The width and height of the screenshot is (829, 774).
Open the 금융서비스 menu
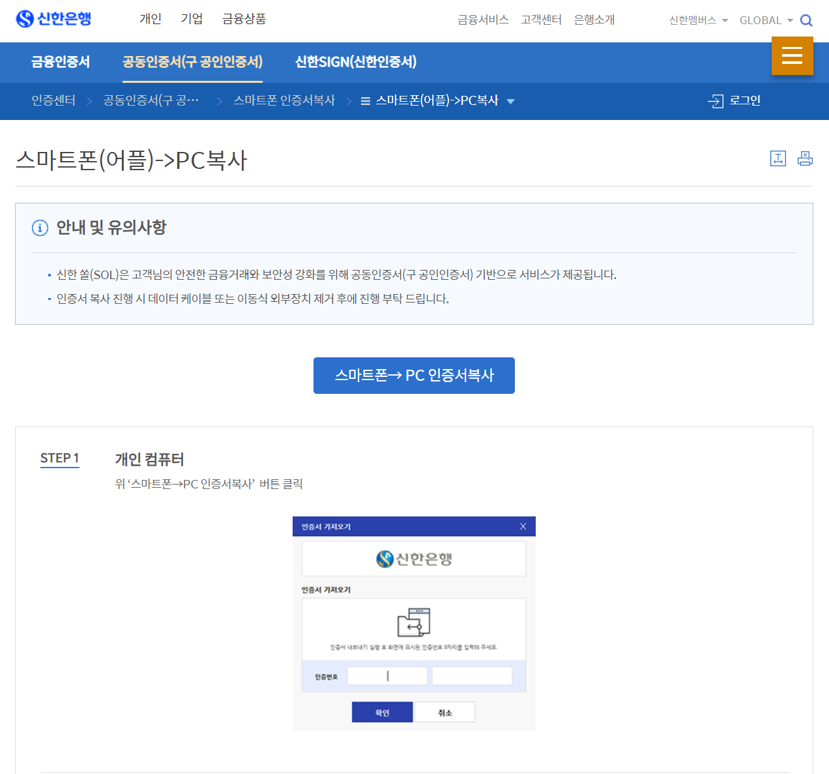click(483, 20)
